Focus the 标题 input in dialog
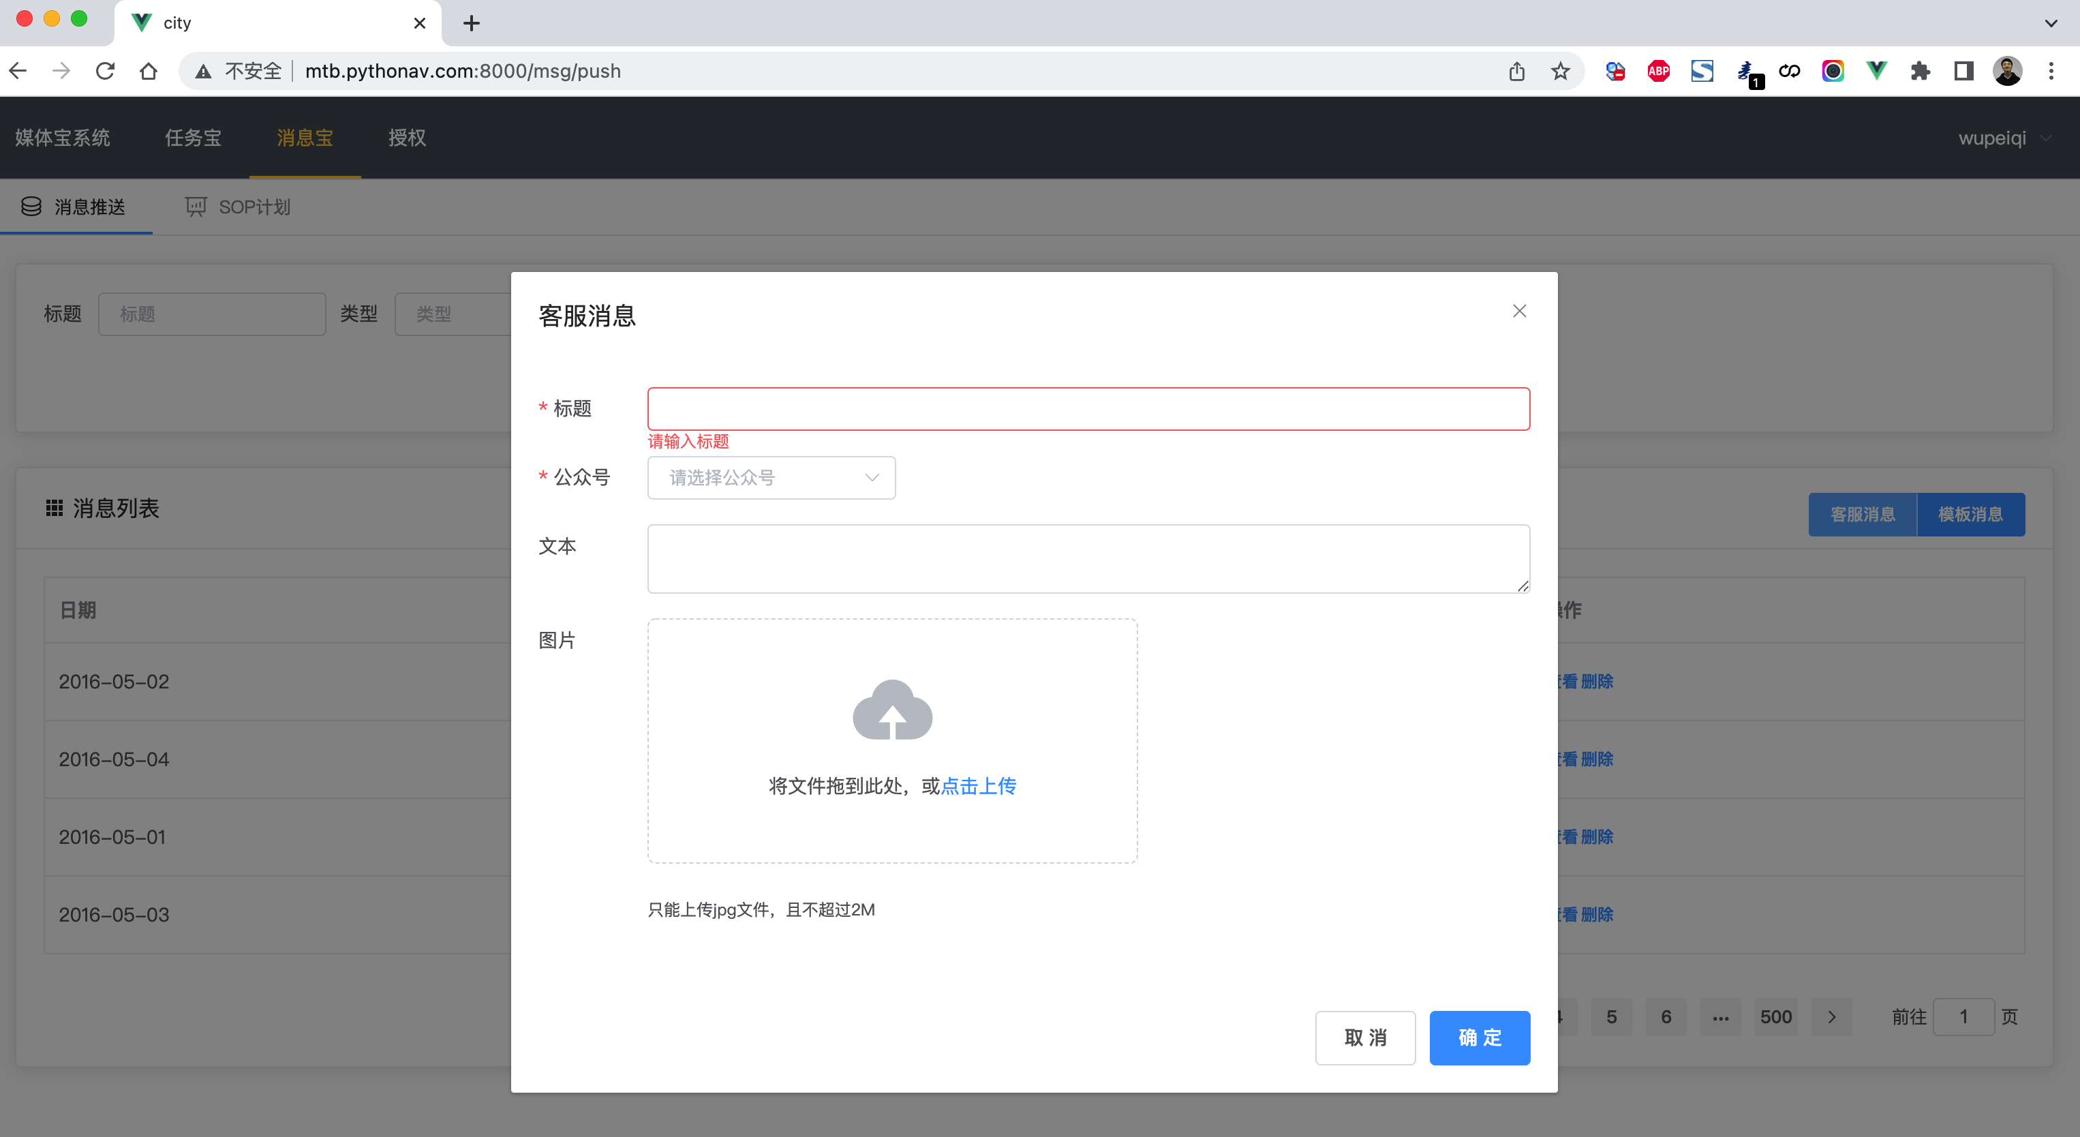 [1088, 408]
